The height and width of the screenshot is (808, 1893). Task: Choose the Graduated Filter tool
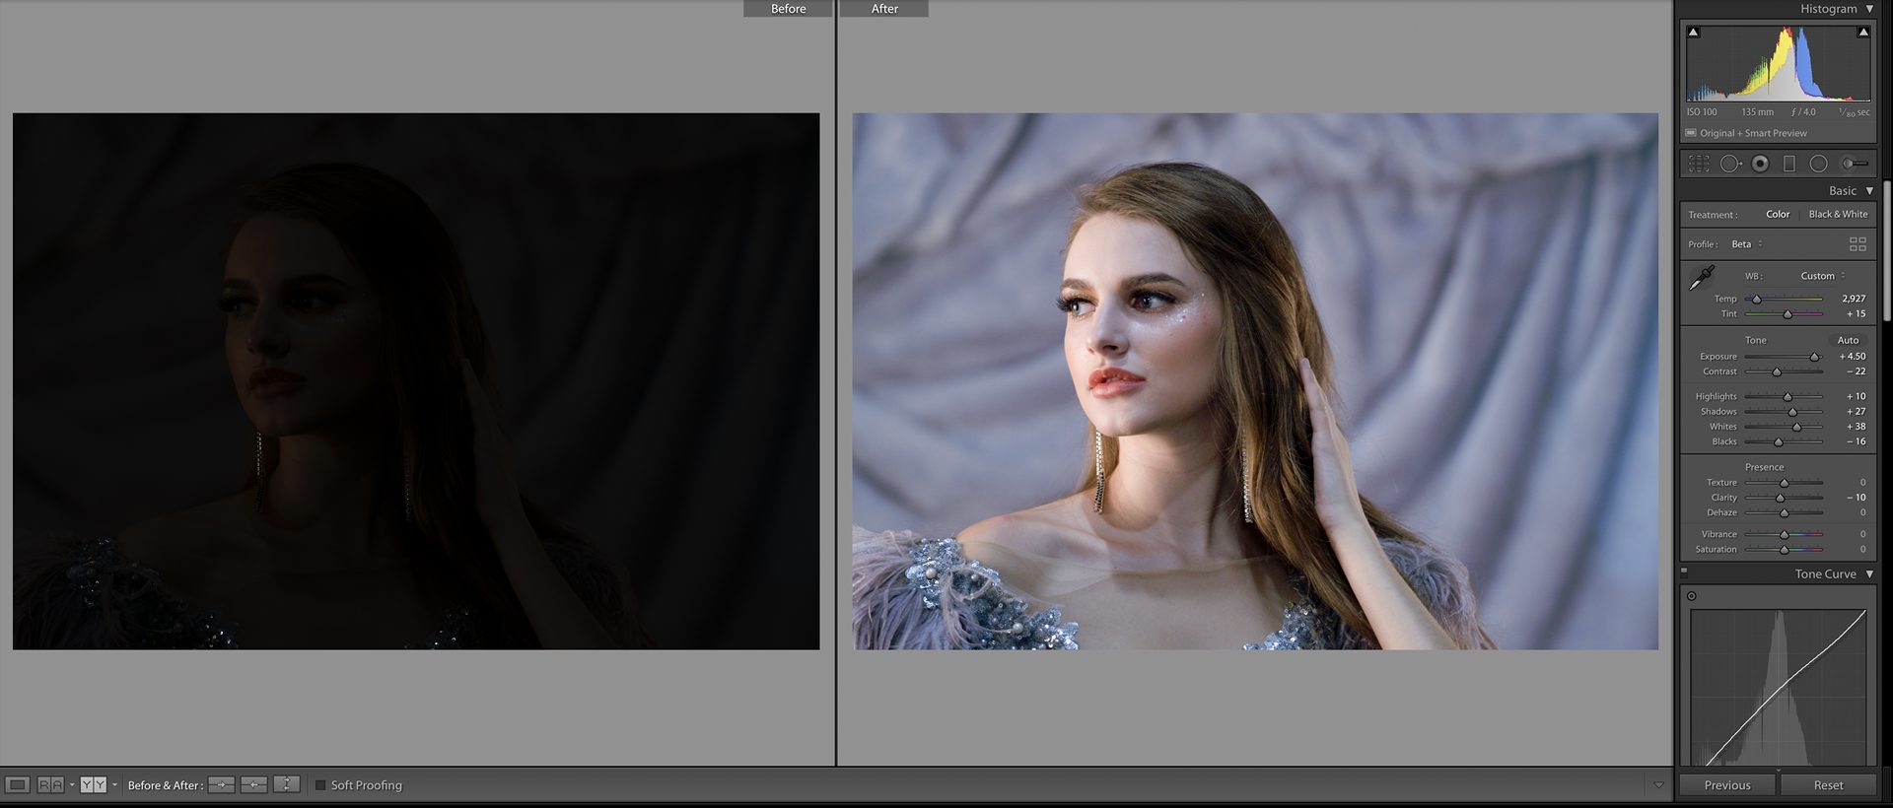coord(1789,165)
